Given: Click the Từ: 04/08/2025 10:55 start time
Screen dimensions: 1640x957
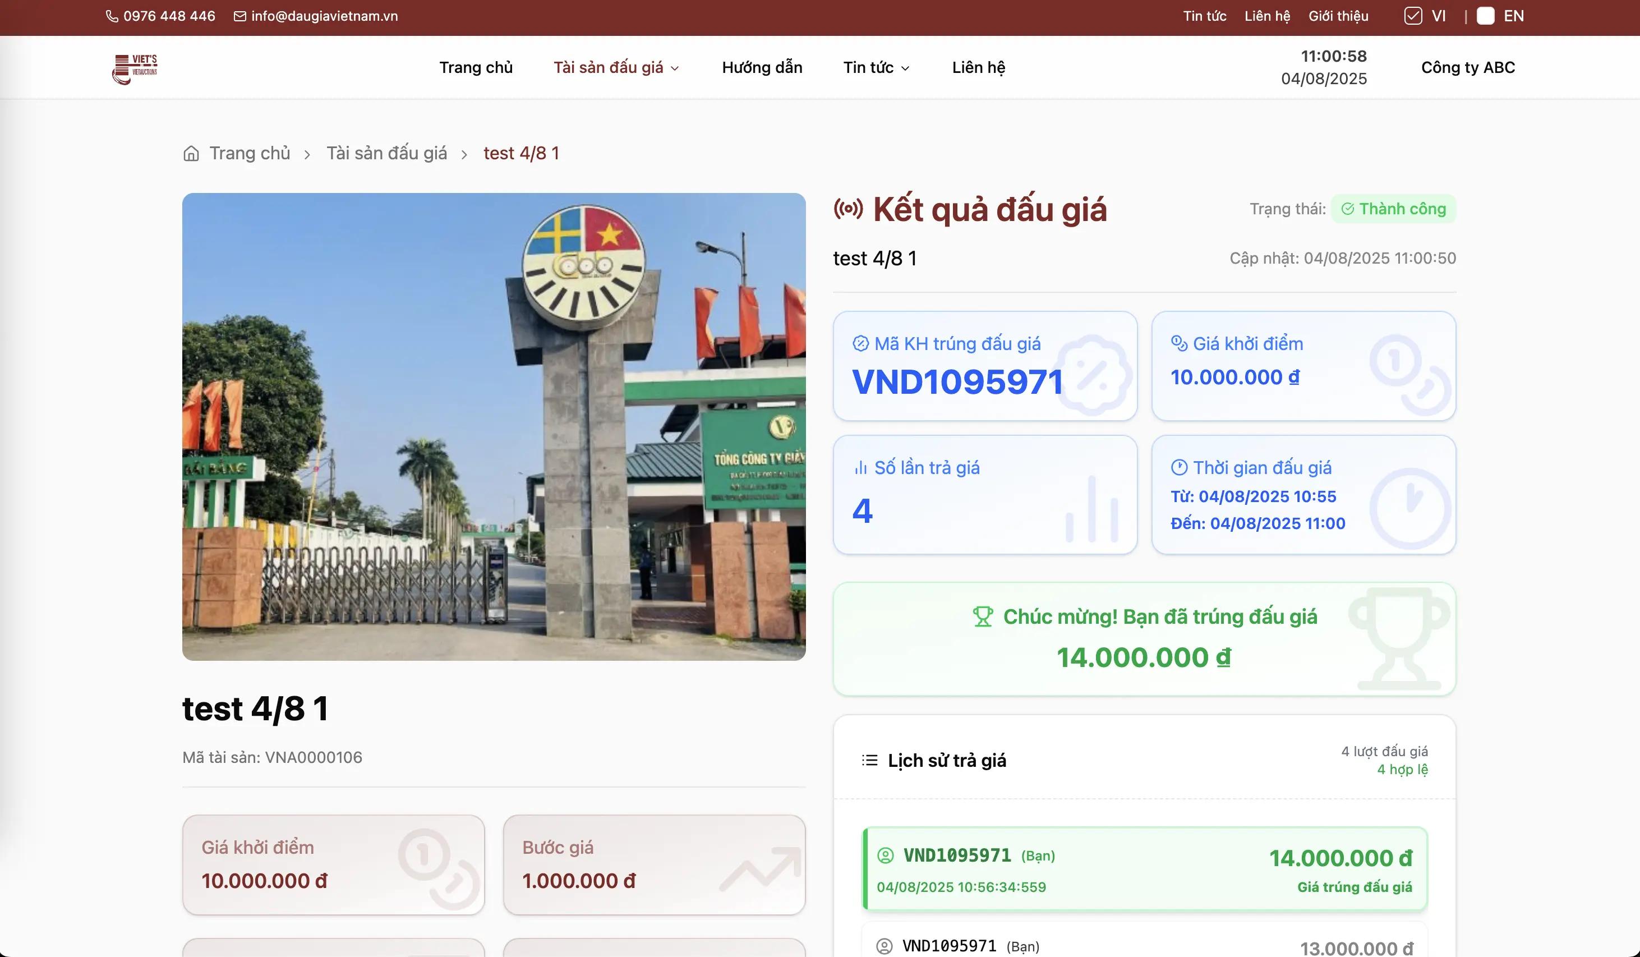Looking at the screenshot, I should (1254, 496).
